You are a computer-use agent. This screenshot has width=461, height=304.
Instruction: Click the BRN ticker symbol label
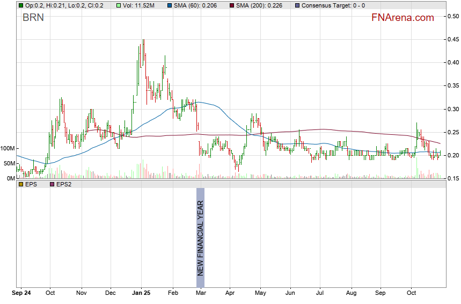(33, 18)
